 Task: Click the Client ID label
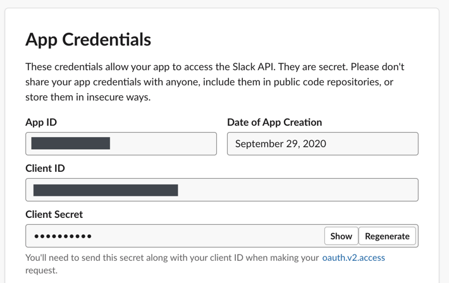(45, 168)
